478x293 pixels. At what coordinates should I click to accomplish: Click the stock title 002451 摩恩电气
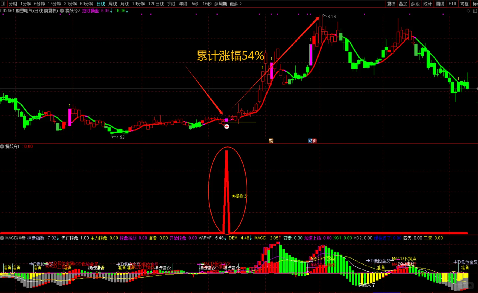point(29,11)
